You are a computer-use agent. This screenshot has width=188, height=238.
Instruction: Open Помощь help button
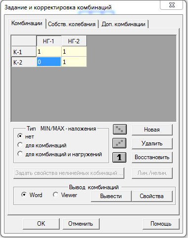click(x=161, y=224)
